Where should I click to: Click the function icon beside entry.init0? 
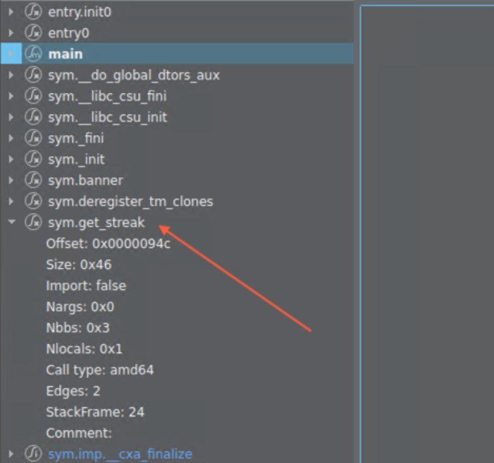33,12
